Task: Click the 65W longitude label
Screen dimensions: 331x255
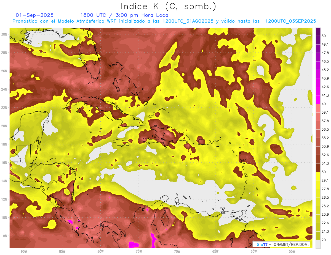Action: [x=215, y=251]
